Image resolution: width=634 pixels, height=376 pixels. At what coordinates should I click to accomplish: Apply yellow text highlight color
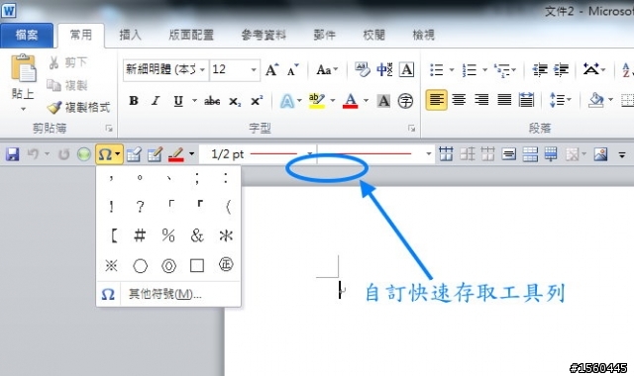point(317,101)
